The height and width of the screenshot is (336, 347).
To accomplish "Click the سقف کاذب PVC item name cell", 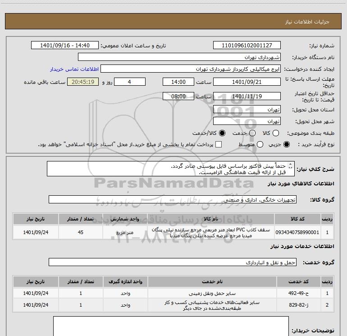I will pyautogui.click(x=211, y=232).
